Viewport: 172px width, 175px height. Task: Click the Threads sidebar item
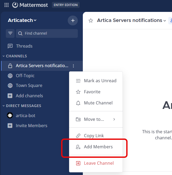click(24, 46)
